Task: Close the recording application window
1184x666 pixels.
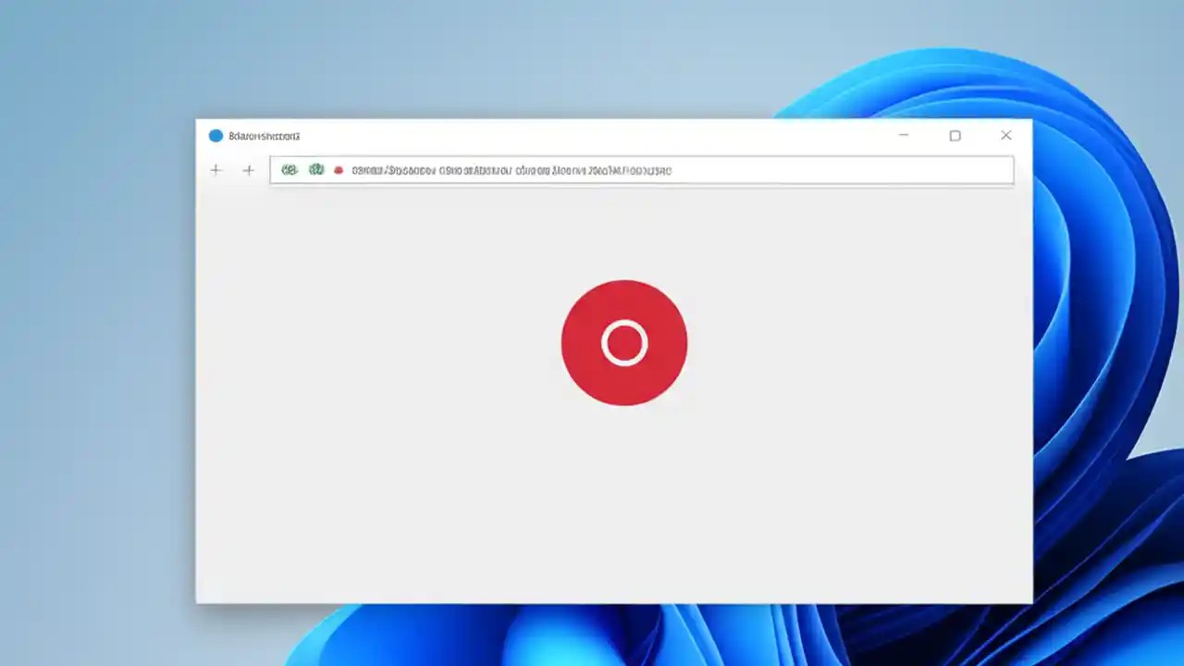Action: pyautogui.click(x=1005, y=135)
